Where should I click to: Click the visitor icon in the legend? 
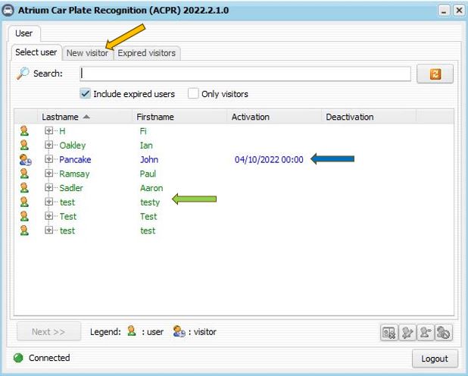[x=179, y=331]
